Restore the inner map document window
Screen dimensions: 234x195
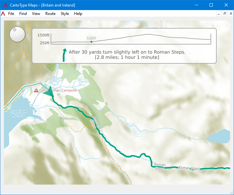tap(225, 14)
